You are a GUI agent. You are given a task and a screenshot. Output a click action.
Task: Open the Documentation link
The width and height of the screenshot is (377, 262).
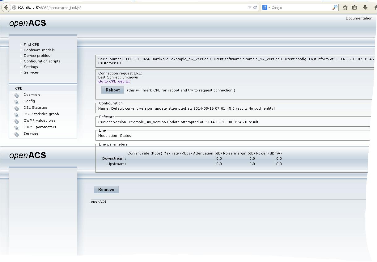tap(359, 18)
